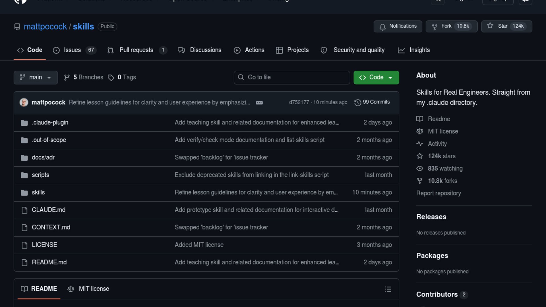
Task: Open the .out-of-scope folder
Action: tap(49, 140)
